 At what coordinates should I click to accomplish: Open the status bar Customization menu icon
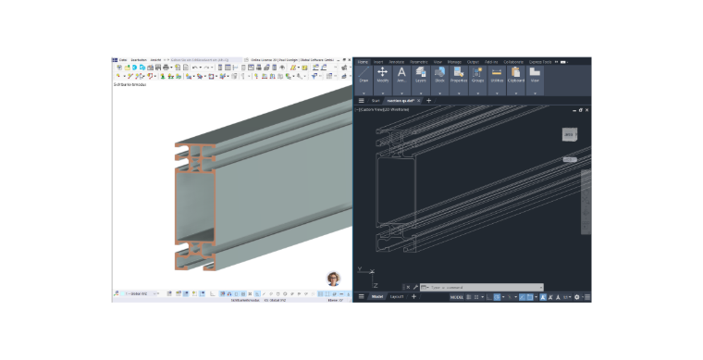pyautogui.click(x=587, y=297)
